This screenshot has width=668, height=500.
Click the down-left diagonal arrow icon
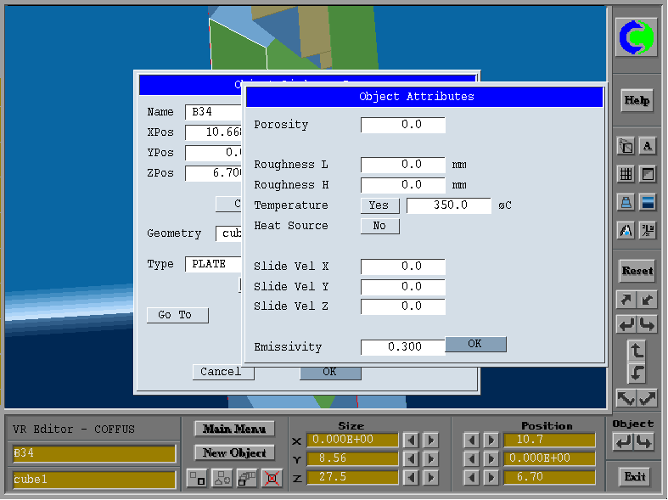(x=647, y=300)
